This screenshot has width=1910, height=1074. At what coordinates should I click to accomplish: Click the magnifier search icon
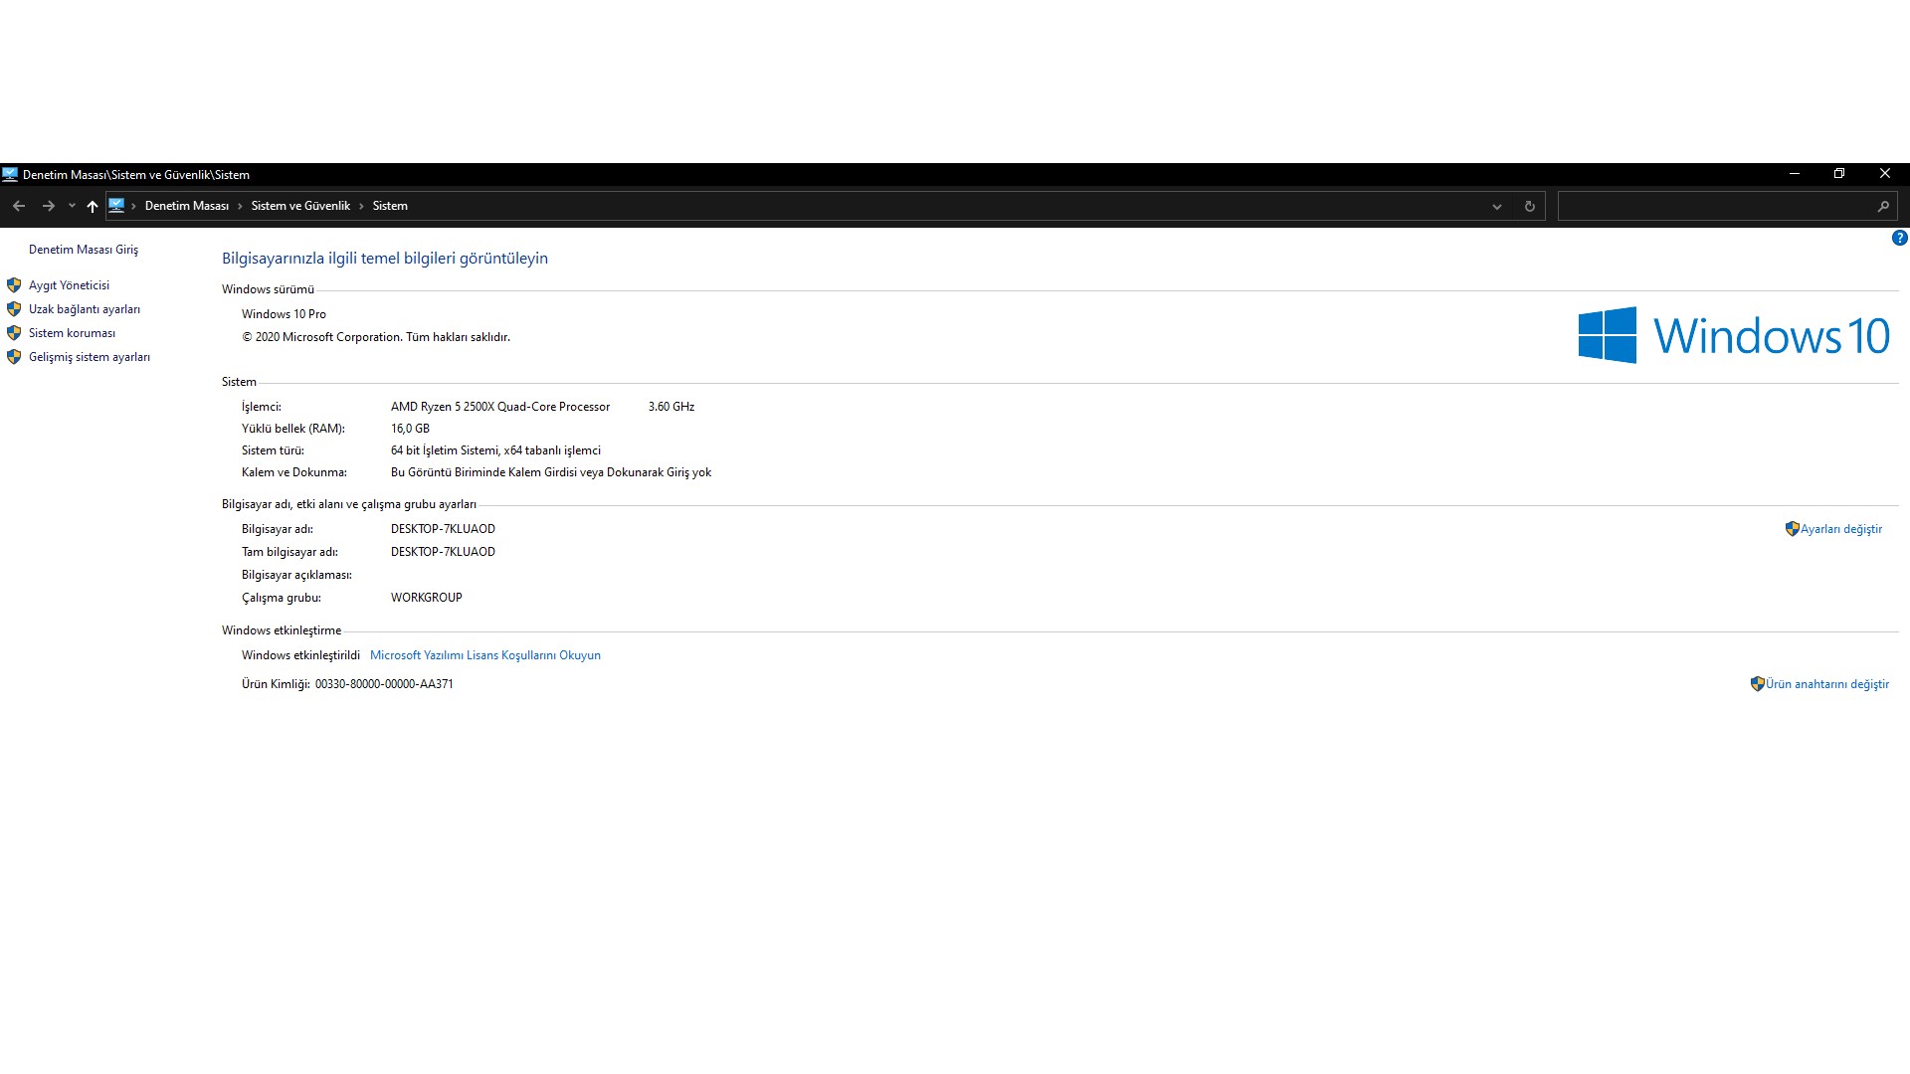click(x=1882, y=206)
